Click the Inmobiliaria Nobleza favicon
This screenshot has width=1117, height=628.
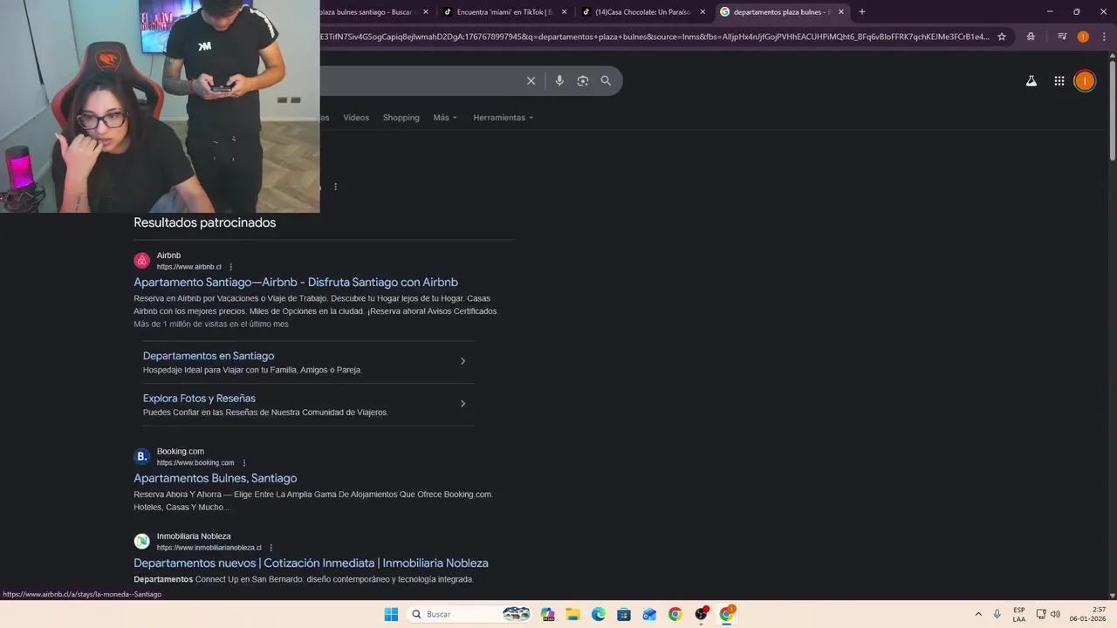click(141, 541)
